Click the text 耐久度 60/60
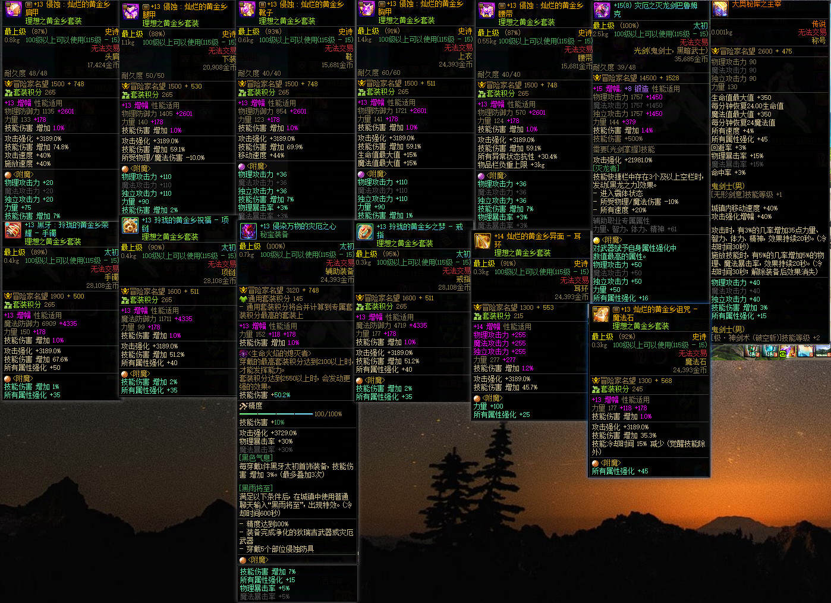Viewport: 831px width, 603px height. click(379, 73)
